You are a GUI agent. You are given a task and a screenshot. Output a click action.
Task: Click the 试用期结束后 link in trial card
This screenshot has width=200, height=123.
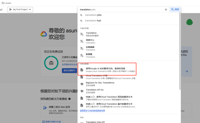coord(70,64)
